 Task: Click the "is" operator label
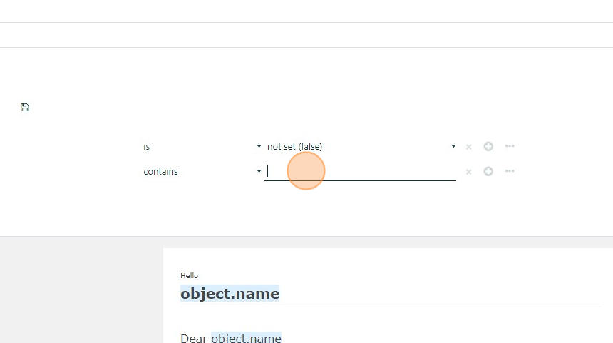pos(147,146)
